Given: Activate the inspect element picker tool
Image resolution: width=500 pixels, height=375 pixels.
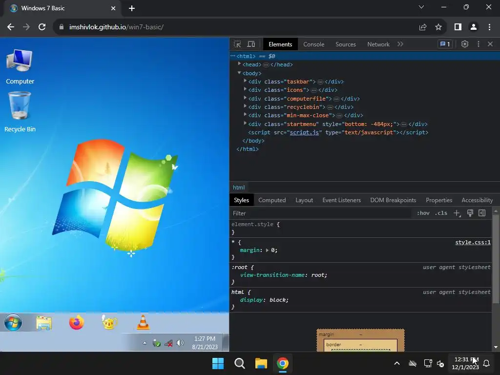Looking at the screenshot, I should [237, 44].
